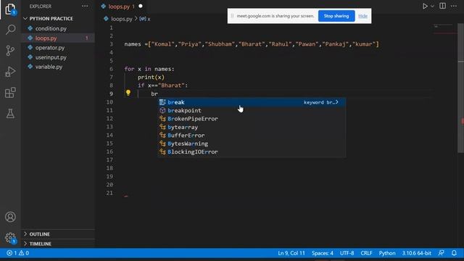
Task: Select BrokenPipeError suggestion
Action: click(x=252, y=119)
